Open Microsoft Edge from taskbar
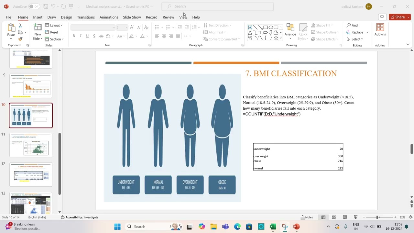The width and height of the screenshot is (414, 233). coord(237,227)
